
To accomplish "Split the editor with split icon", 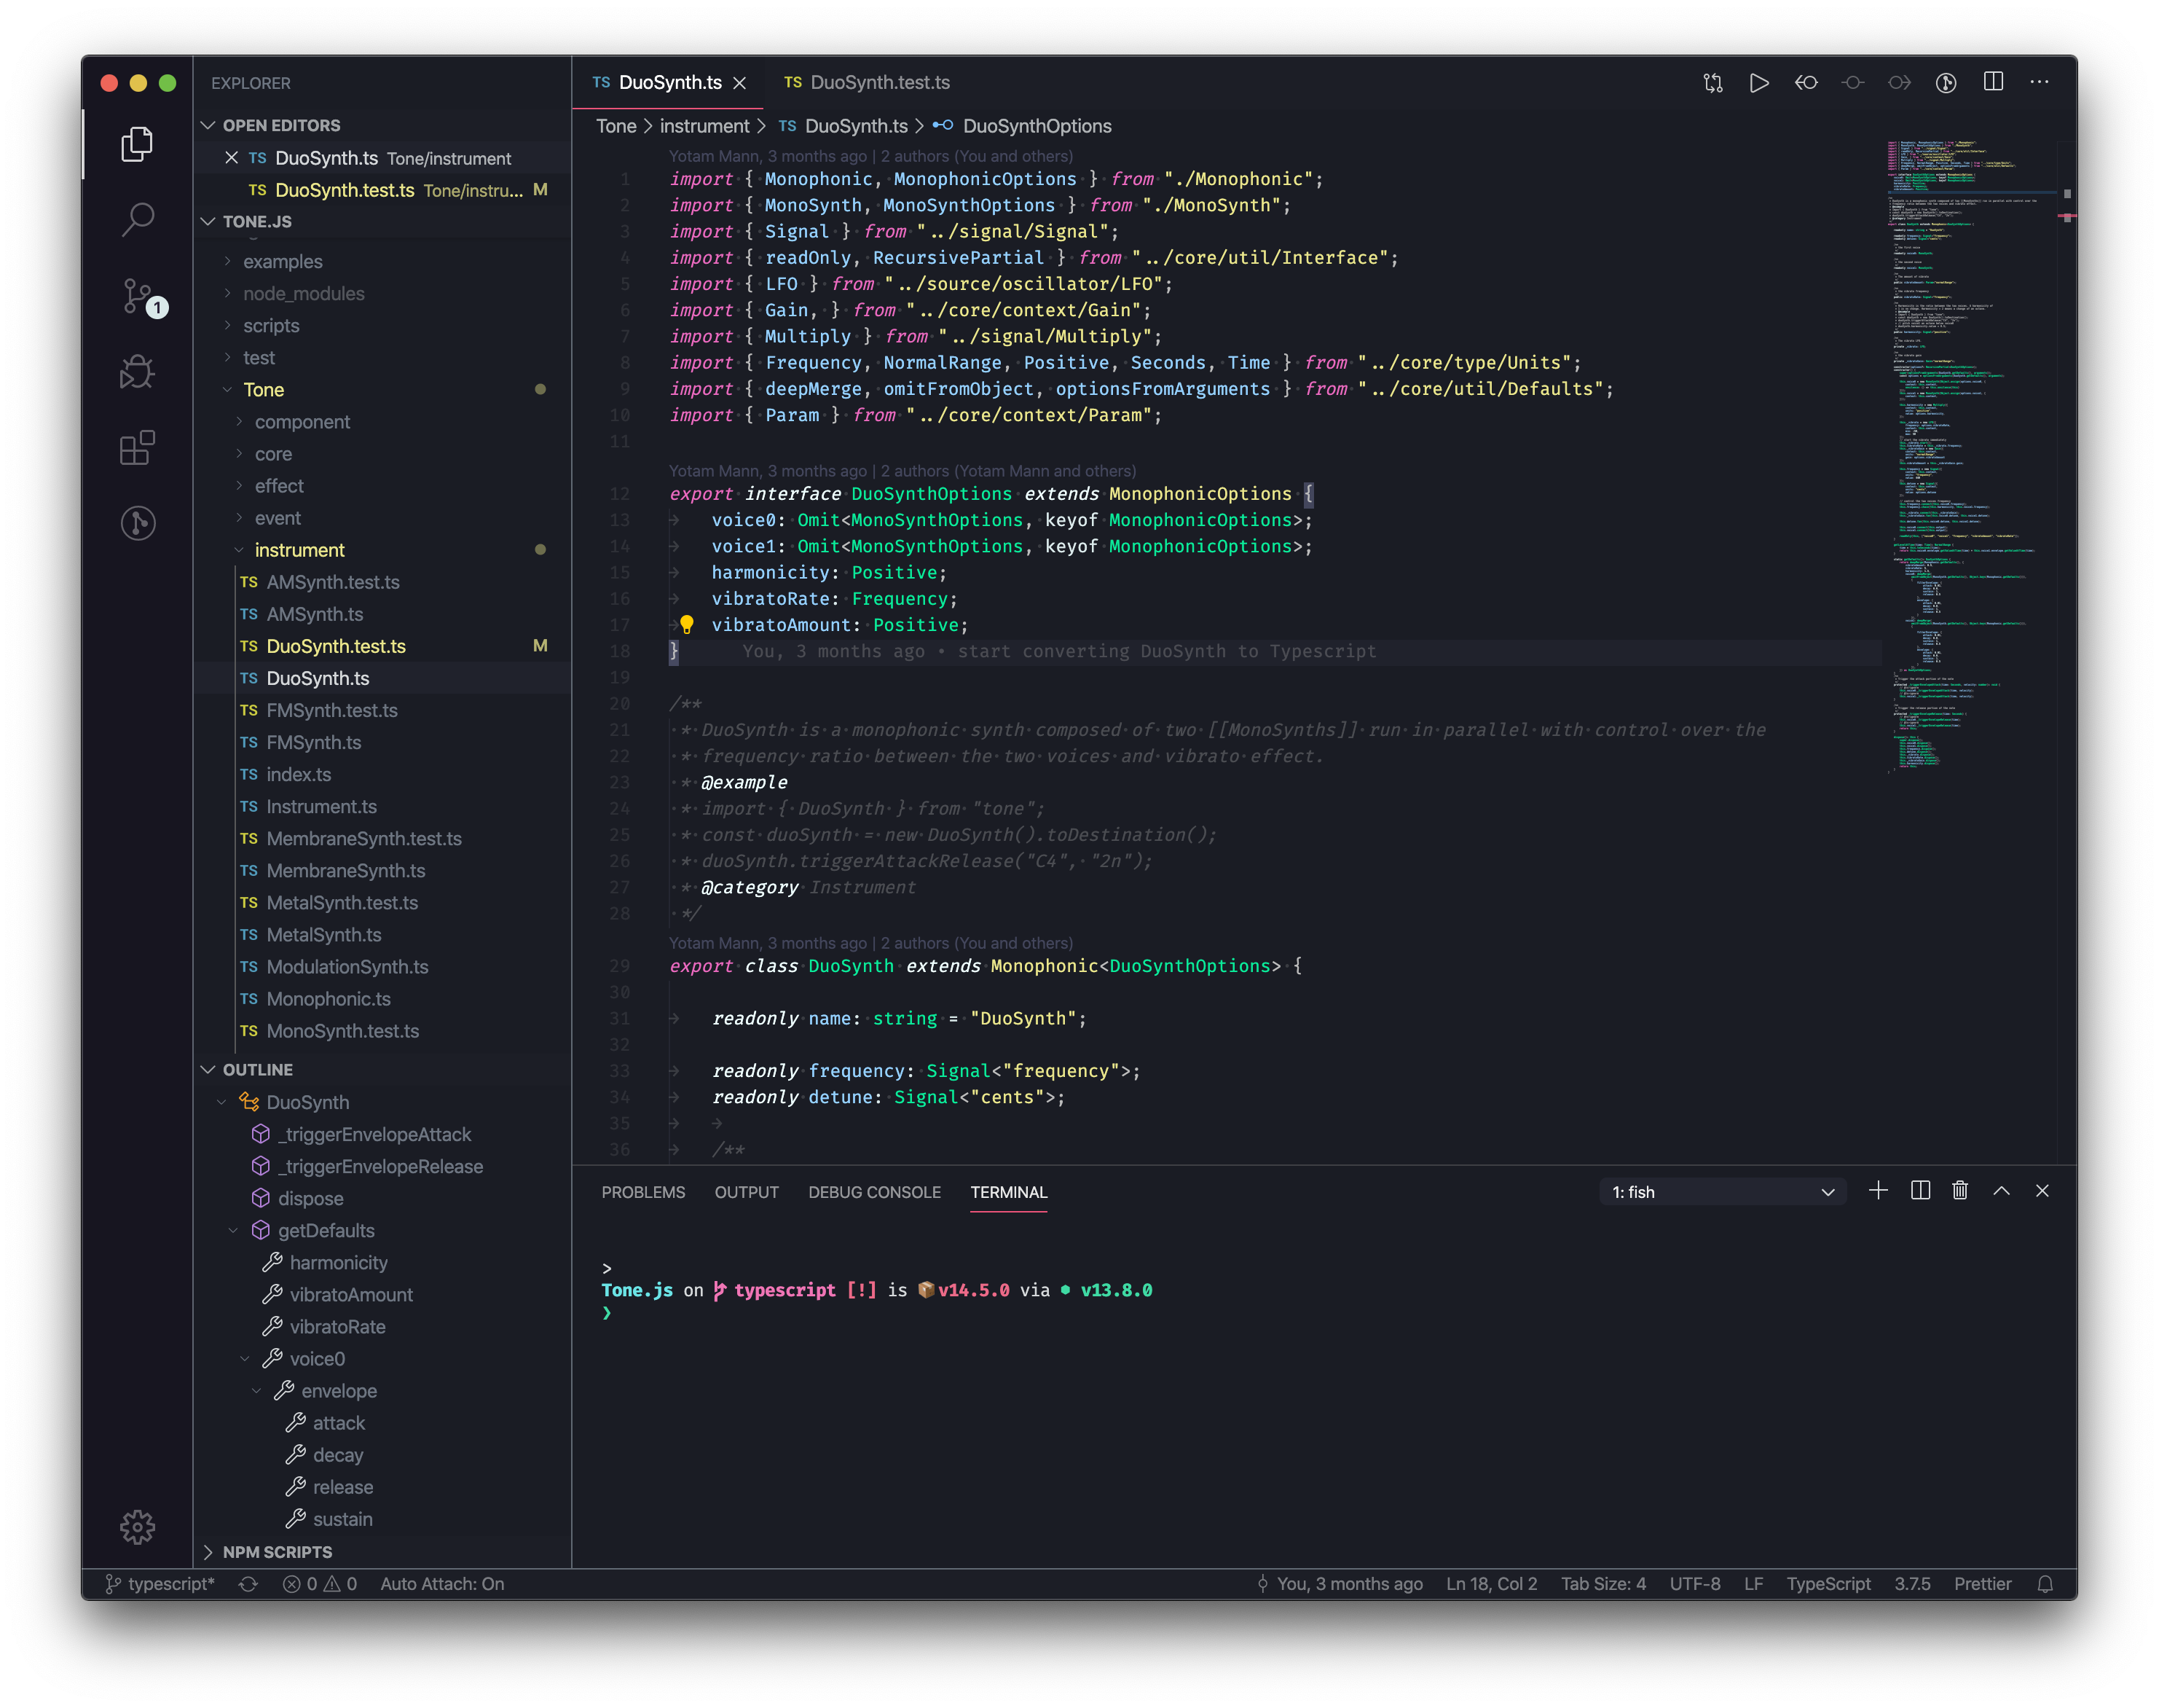I will (1993, 82).
